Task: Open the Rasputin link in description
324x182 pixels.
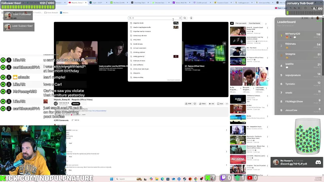Action: pos(97,111)
